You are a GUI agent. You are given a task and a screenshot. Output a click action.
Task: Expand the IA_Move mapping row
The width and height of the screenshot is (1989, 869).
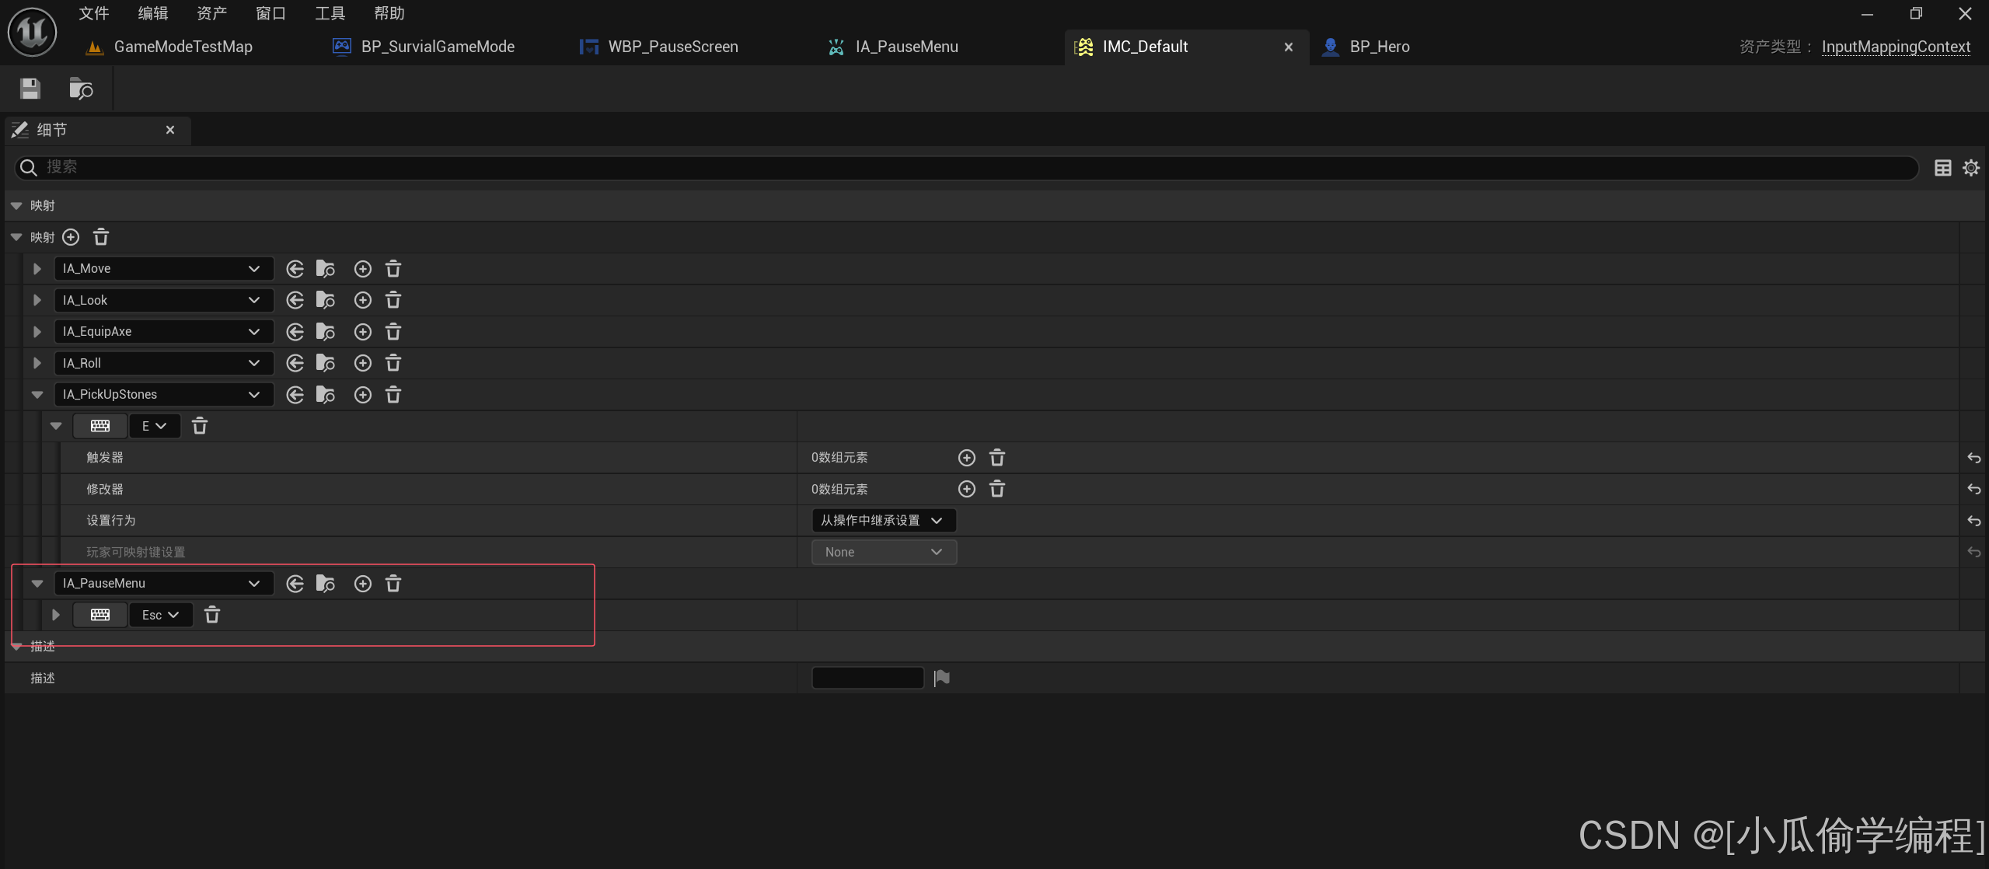pos(37,269)
